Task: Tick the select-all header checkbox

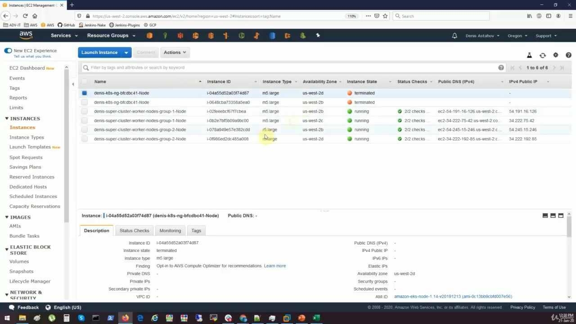Action: click(84, 81)
